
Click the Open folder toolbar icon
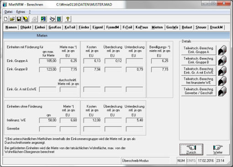[x=12, y=19]
